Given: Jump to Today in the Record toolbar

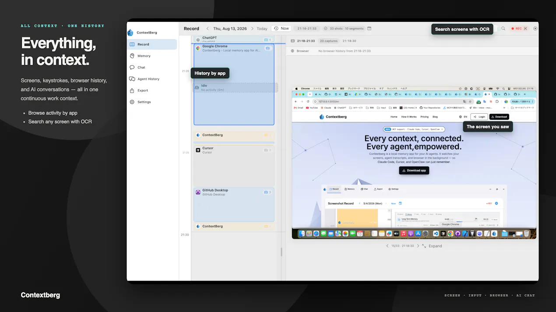Looking at the screenshot, I should tap(262, 28).
